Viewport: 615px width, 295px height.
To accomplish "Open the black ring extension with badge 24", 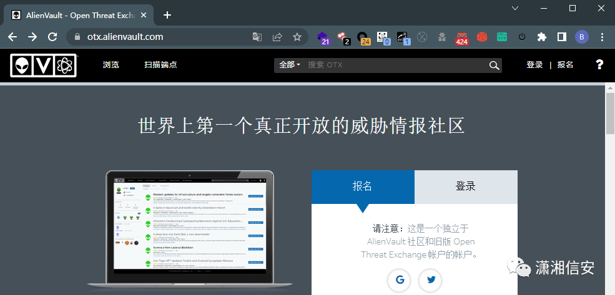I will coord(363,37).
